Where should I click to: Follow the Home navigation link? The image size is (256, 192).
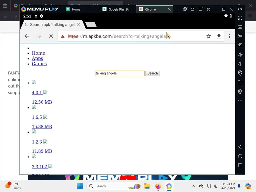click(38, 53)
